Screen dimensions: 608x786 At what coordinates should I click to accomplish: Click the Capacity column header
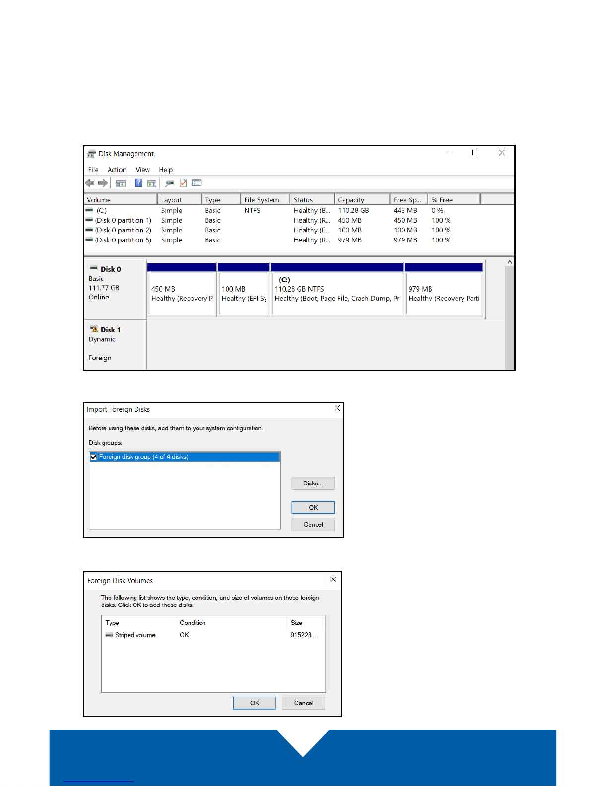[362, 200]
